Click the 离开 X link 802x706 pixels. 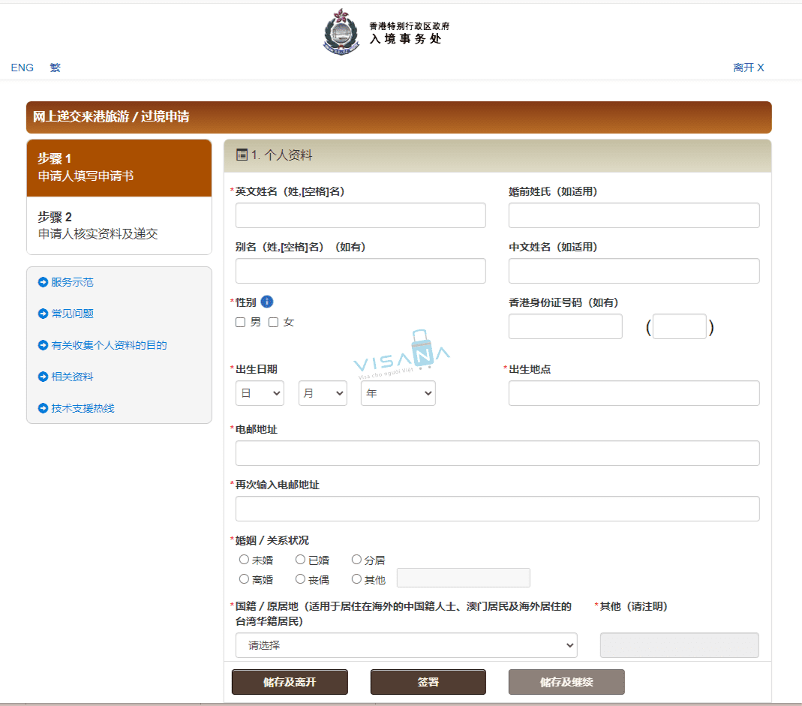(748, 68)
